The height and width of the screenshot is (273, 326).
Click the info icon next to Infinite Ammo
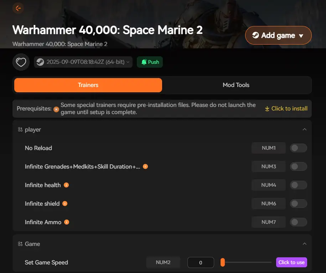click(x=66, y=222)
